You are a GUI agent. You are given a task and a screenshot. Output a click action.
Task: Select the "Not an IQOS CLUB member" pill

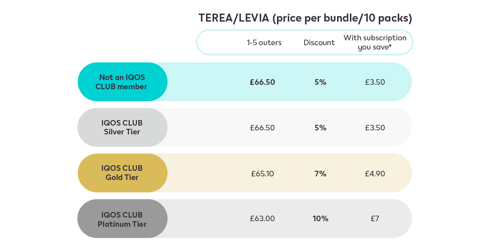pos(122,82)
